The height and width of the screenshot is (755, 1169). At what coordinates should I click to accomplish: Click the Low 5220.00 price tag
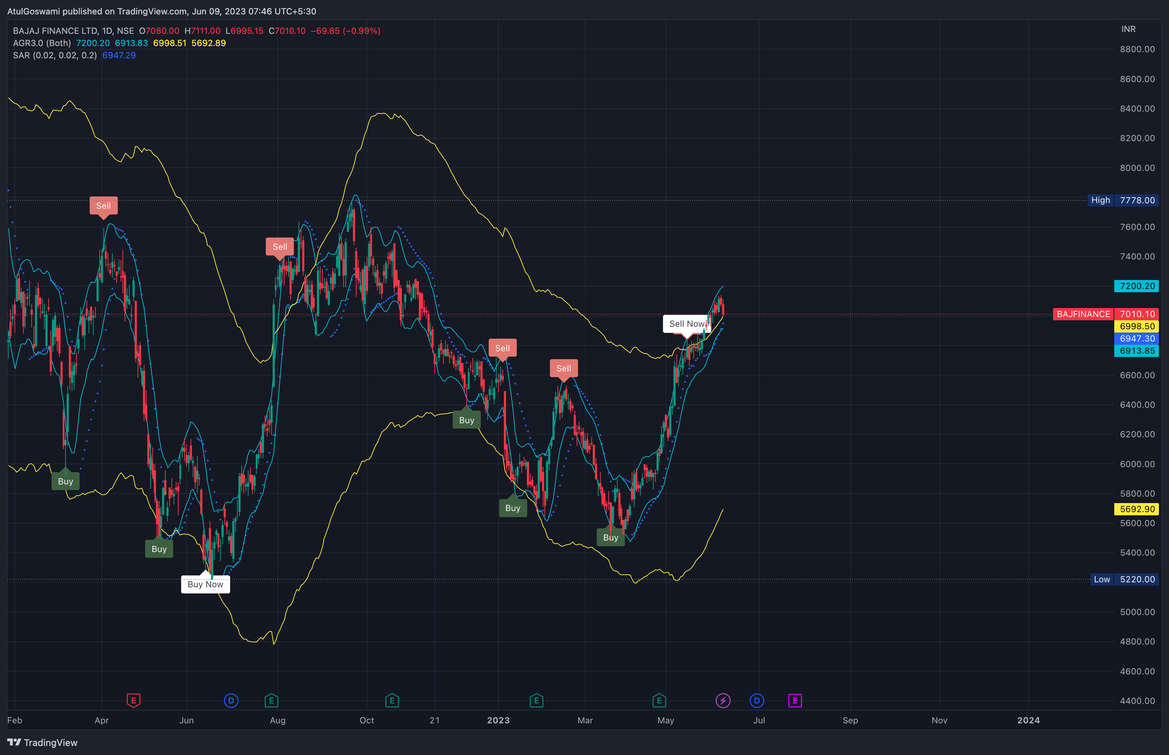[1124, 579]
